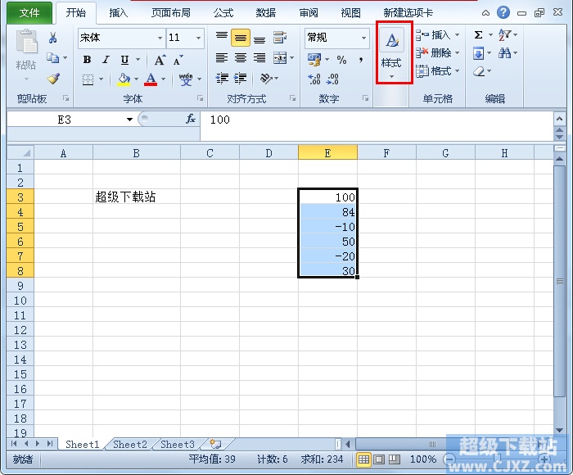The image size is (573, 475).
Task: Click the text orientation icon
Action: pos(266,79)
